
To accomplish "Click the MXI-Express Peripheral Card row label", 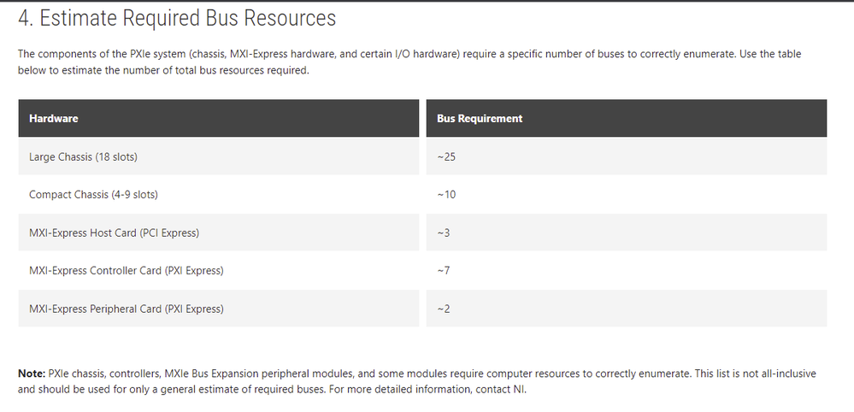I will click(x=127, y=309).
